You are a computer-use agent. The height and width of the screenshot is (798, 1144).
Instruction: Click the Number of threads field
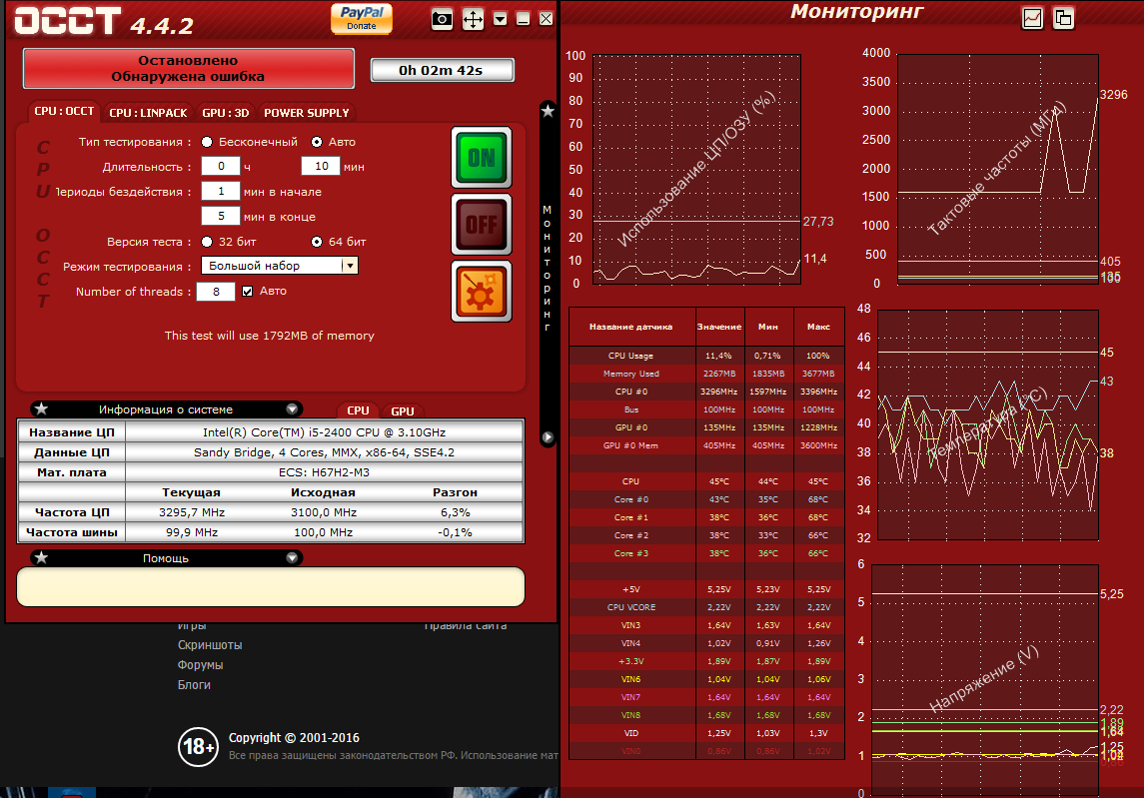216,292
